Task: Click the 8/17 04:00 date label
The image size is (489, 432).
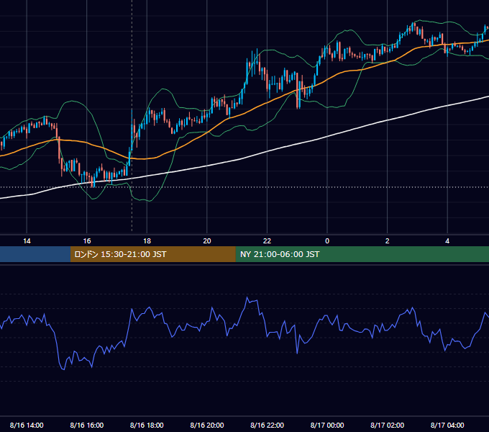Action: 447,425
